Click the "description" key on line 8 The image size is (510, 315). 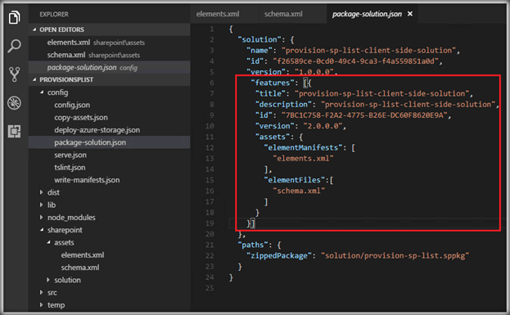[x=283, y=105]
